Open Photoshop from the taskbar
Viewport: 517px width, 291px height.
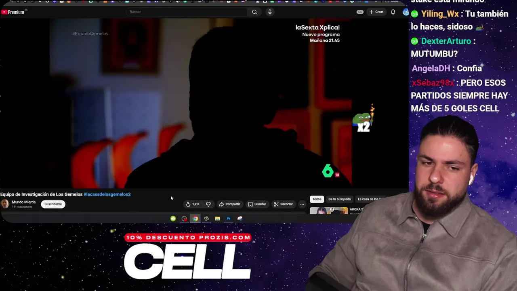point(229,219)
